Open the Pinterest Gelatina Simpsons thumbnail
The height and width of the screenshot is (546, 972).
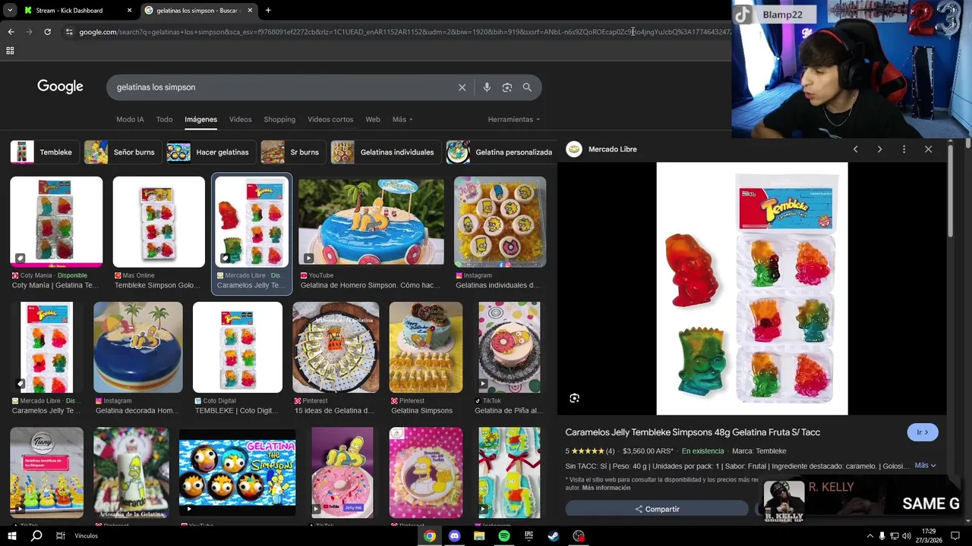(426, 347)
